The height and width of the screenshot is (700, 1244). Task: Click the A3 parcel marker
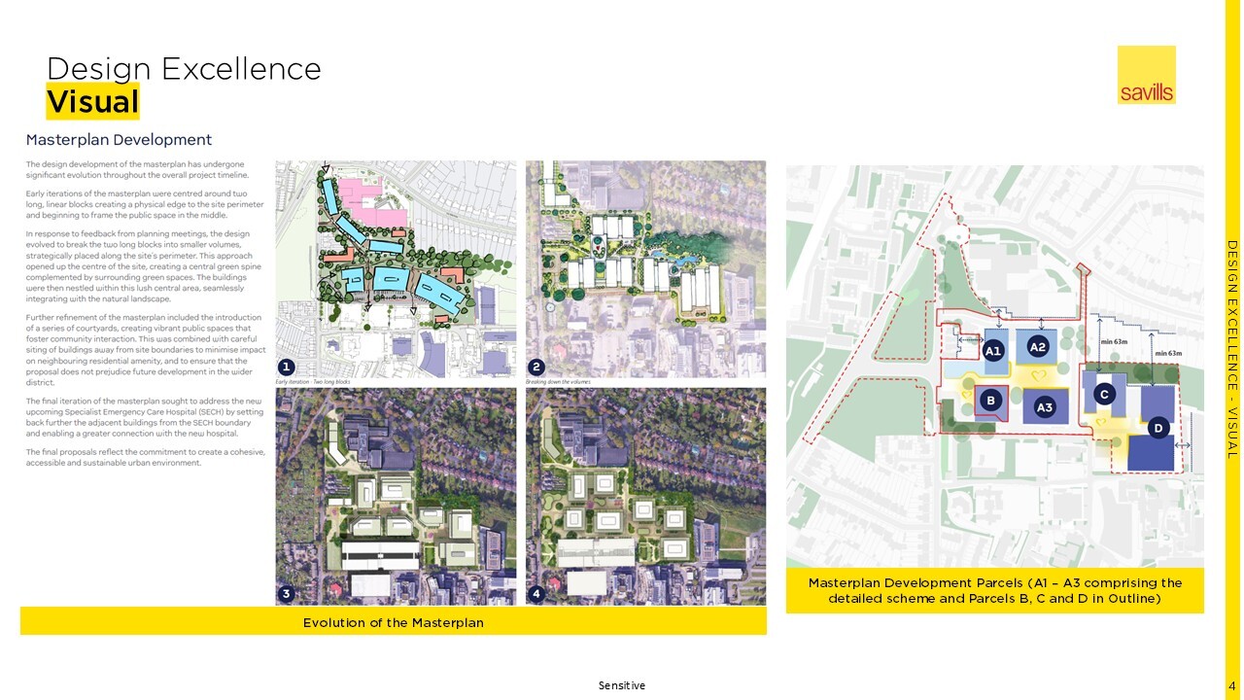click(1045, 407)
